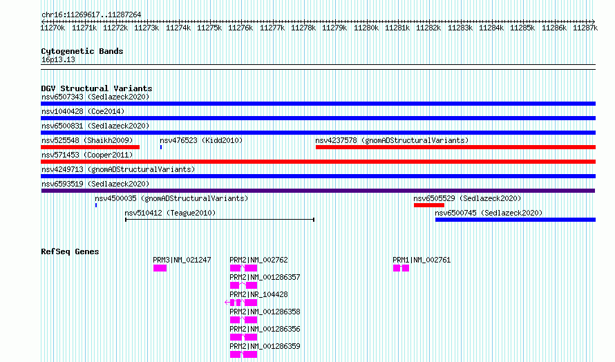Viewport: 615px width, 362px height.
Task: Open the PRM1|NM_002761 label
Action: (x=422, y=260)
